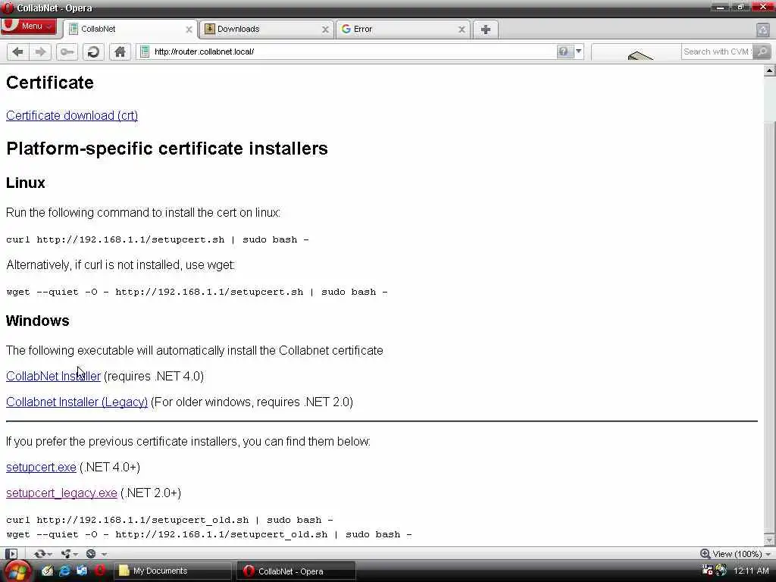Download the setupcert.exe link

41,467
